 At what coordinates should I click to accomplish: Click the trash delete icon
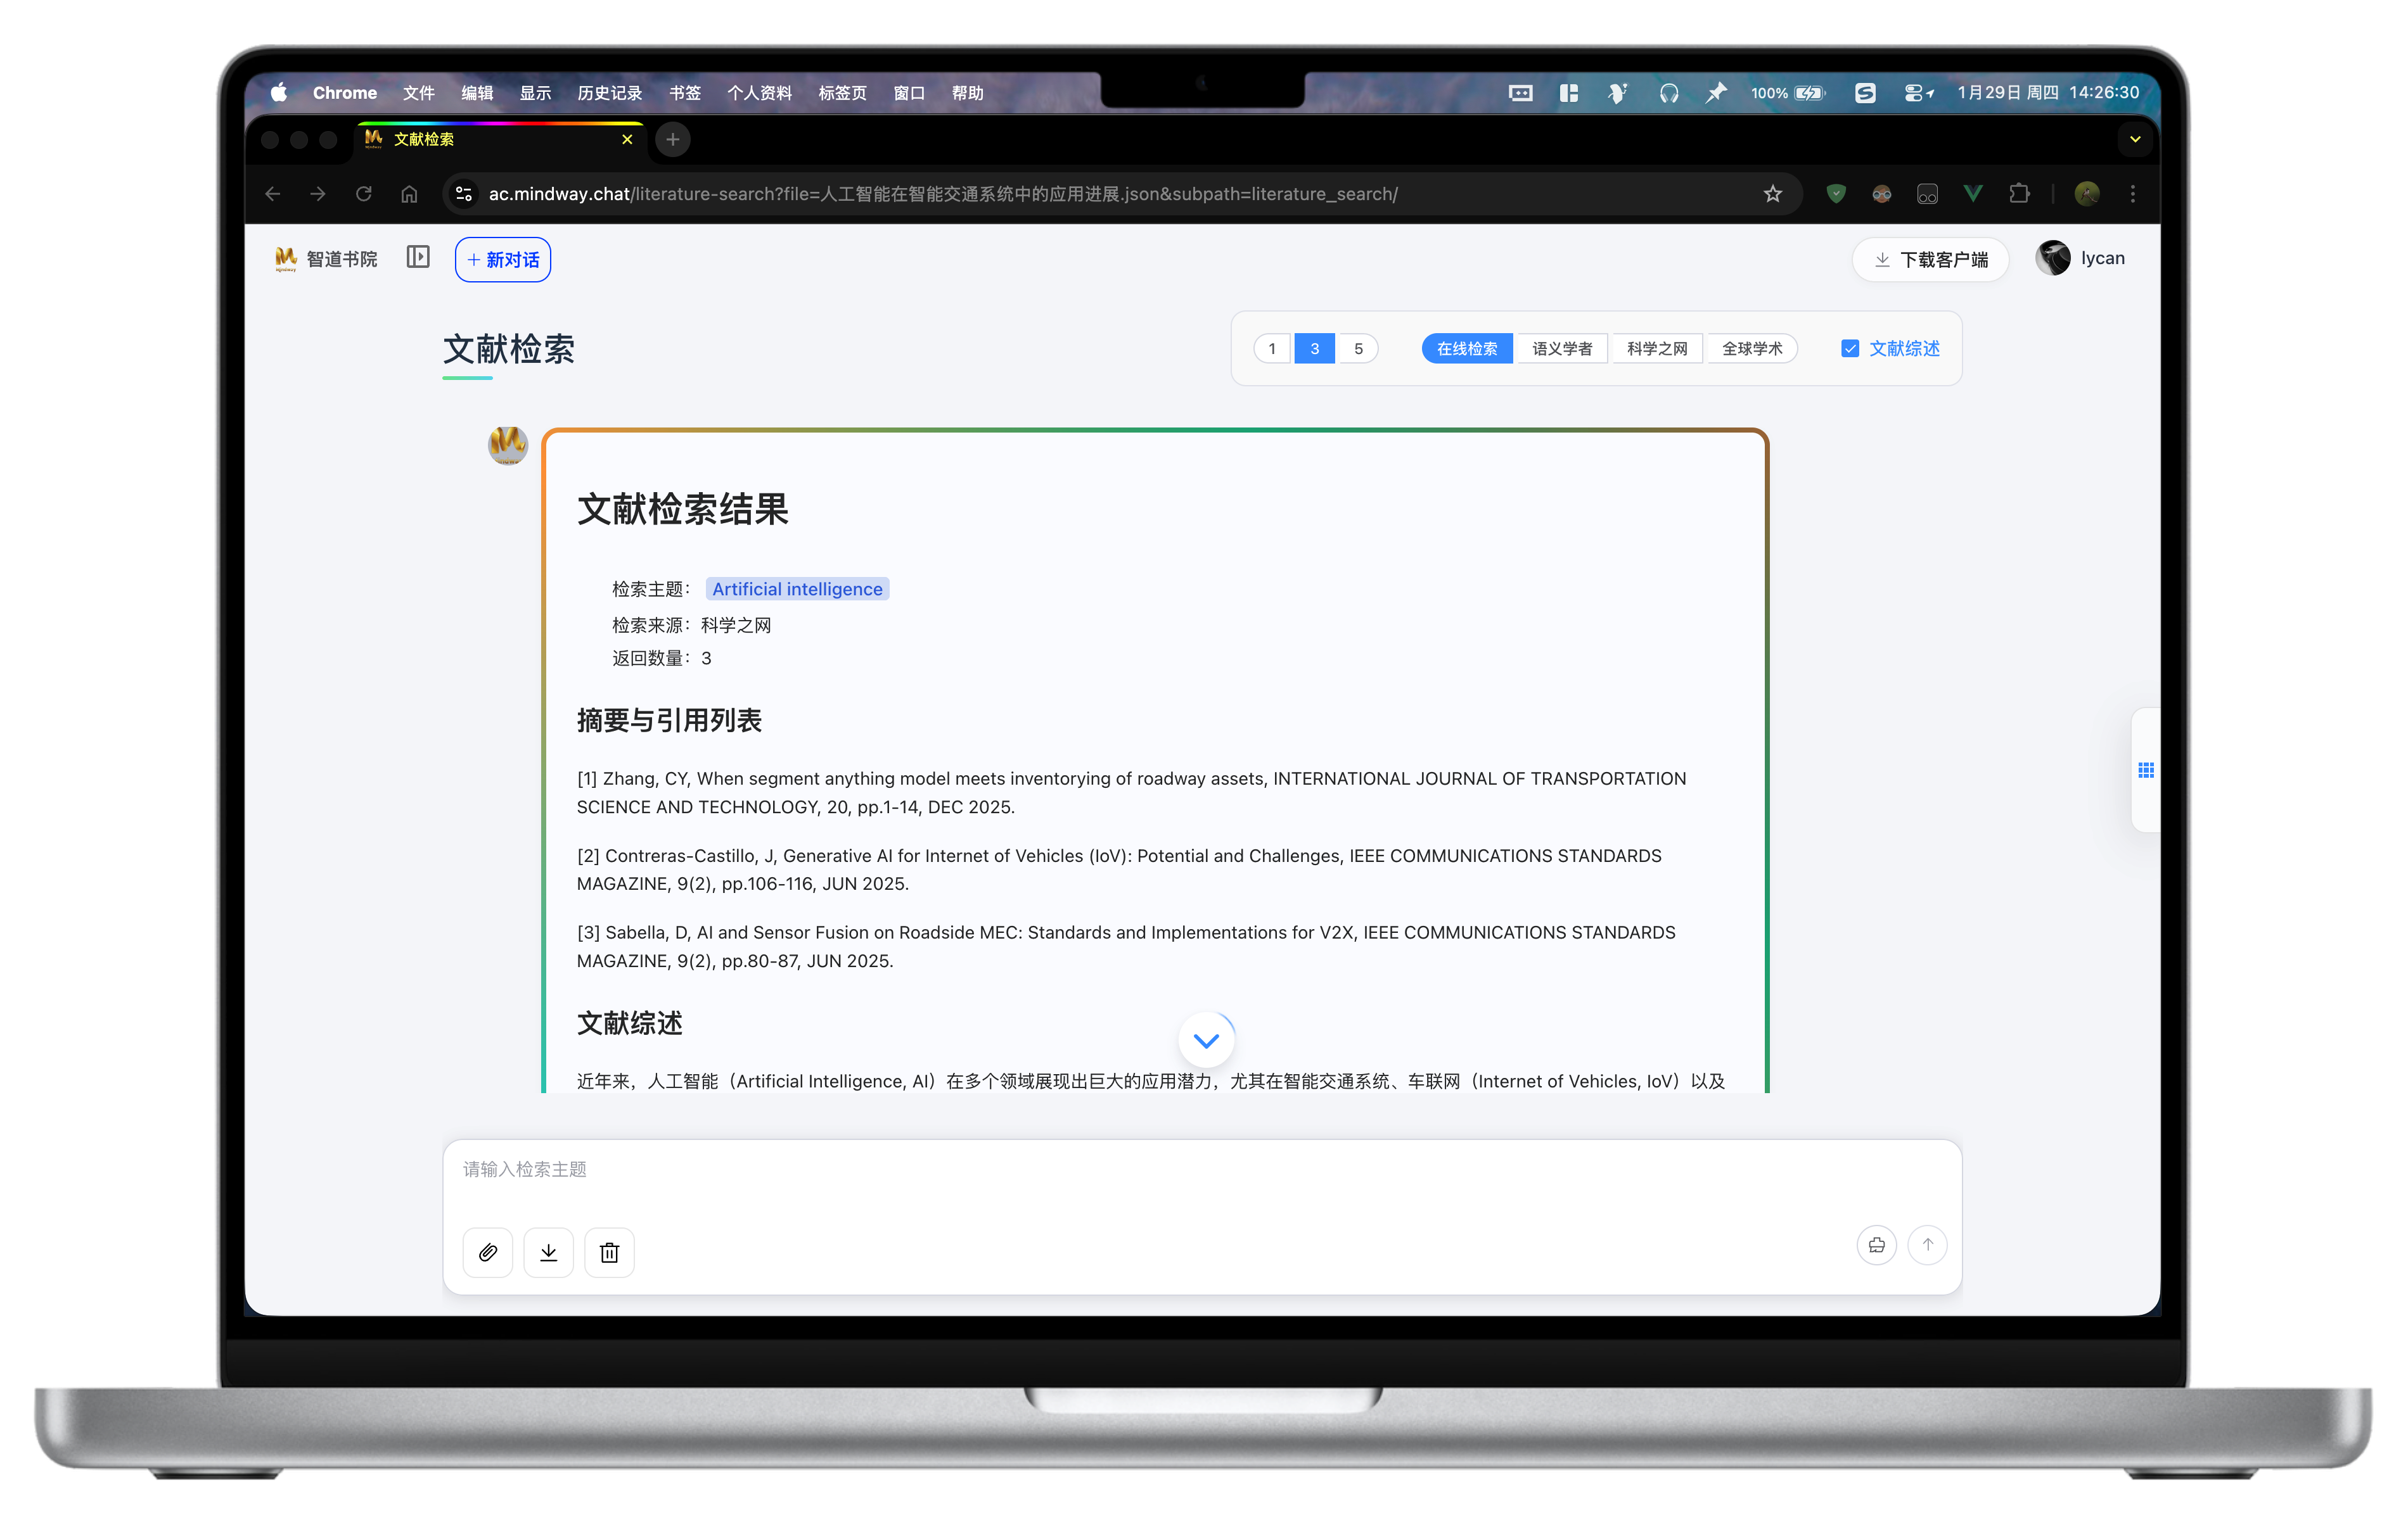(x=610, y=1252)
